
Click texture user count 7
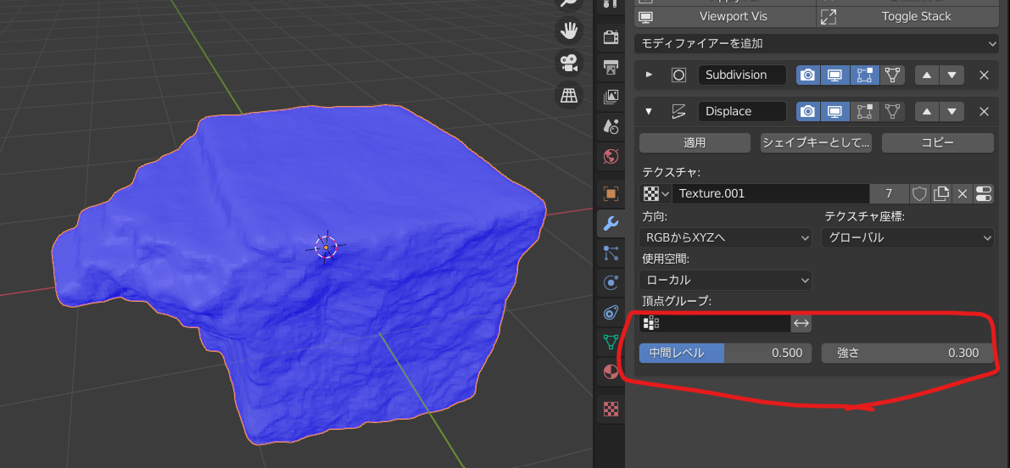889,193
